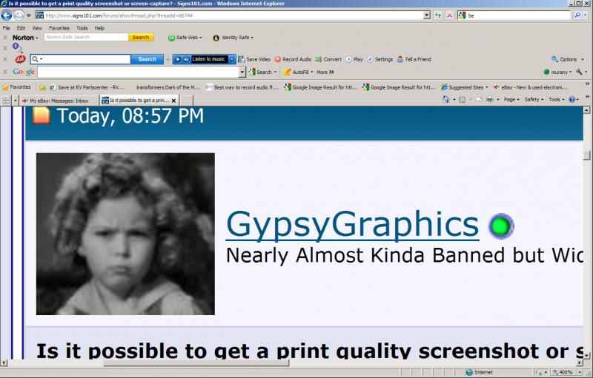The width and height of the screenshot is (593, 378).
Task: Run search with the magnifying glass icon
Action: pos(577,16)
